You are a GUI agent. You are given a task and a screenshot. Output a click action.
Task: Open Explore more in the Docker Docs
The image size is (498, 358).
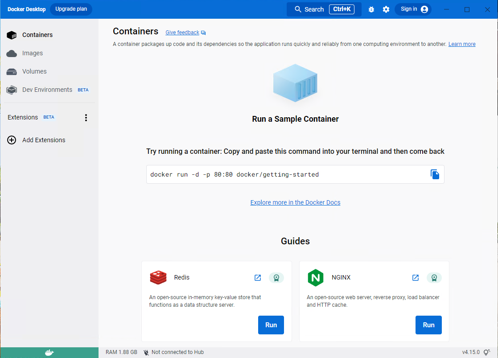coord(295,203)
